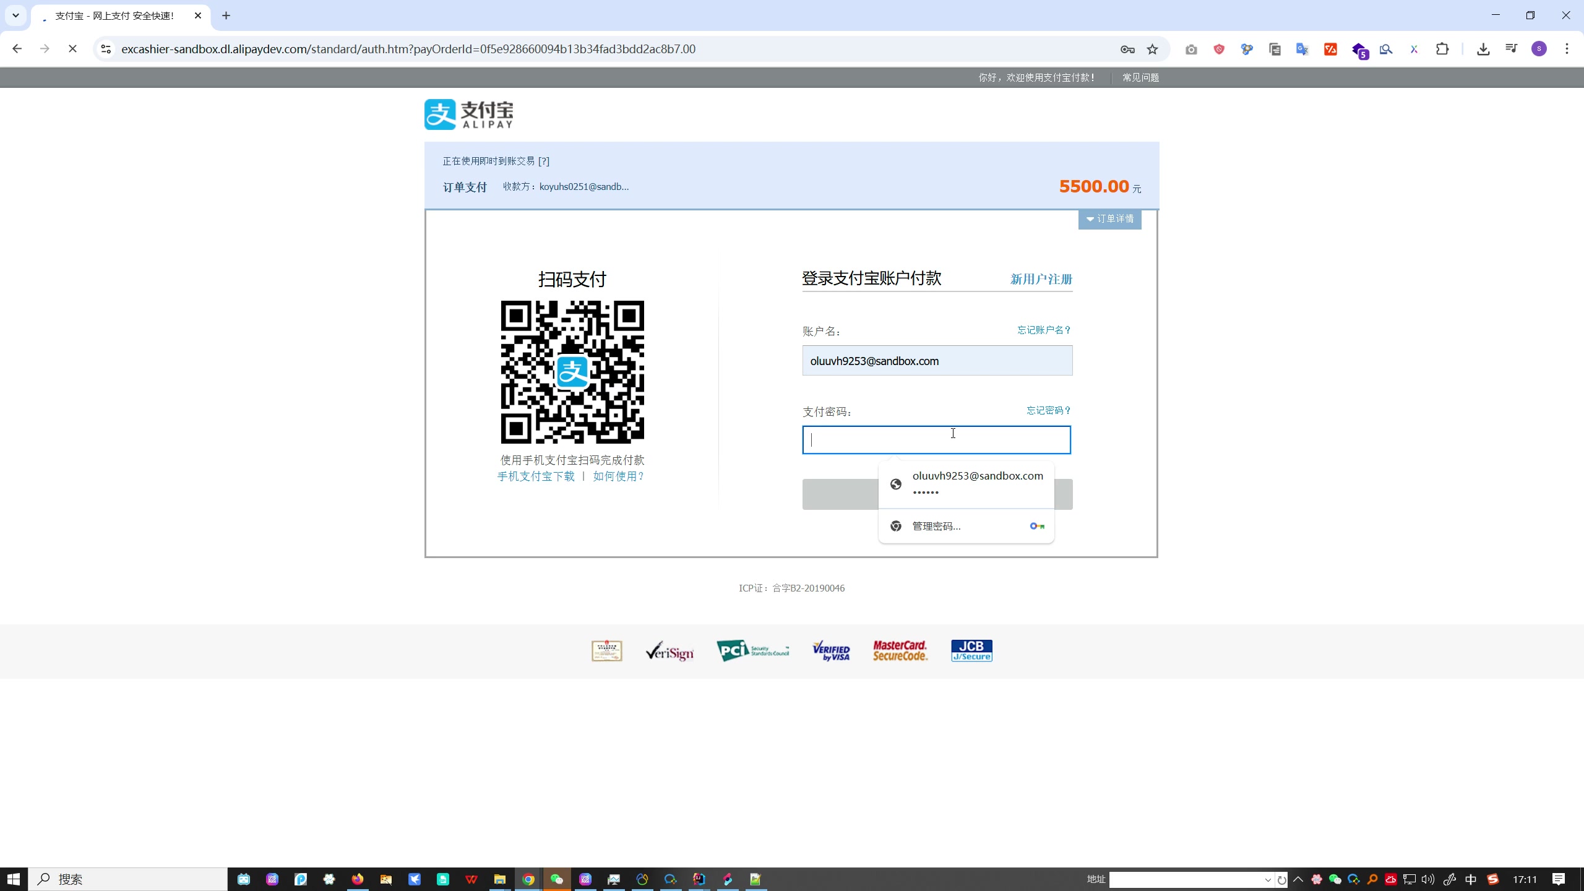Open 常见问题 in top bar
The image size is (1584, 891).
(x=1140, y=77)
